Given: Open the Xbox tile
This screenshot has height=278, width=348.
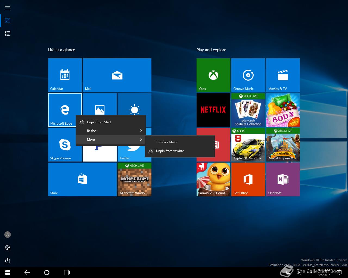Looking at the screenshot, I should coord(213,75).
